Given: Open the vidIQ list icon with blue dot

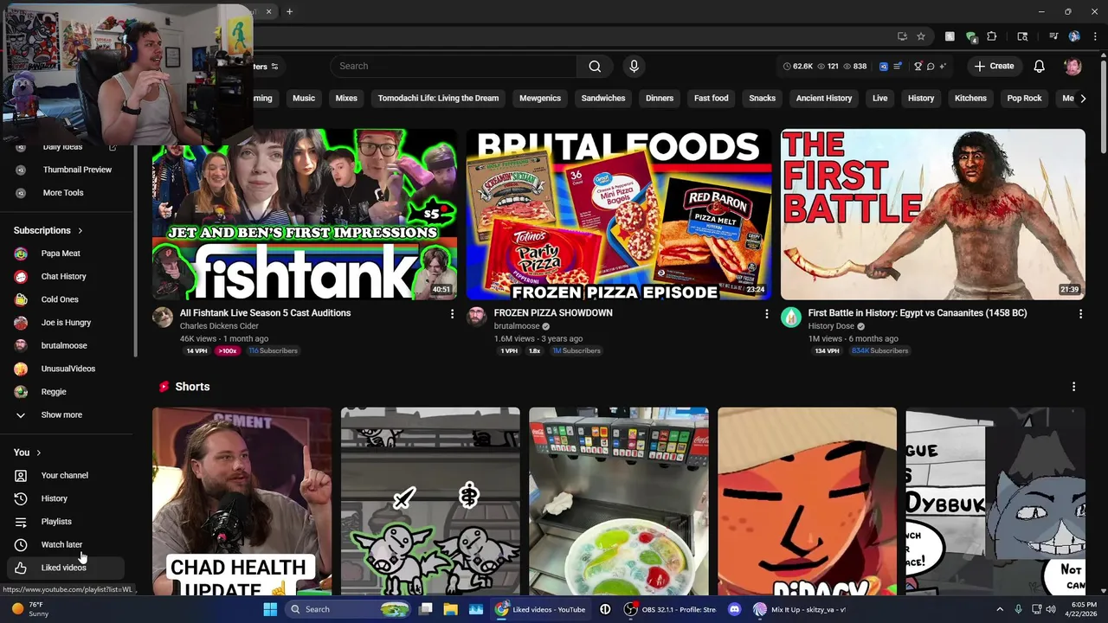Looking at the screenshot, I should coord(898,66).
